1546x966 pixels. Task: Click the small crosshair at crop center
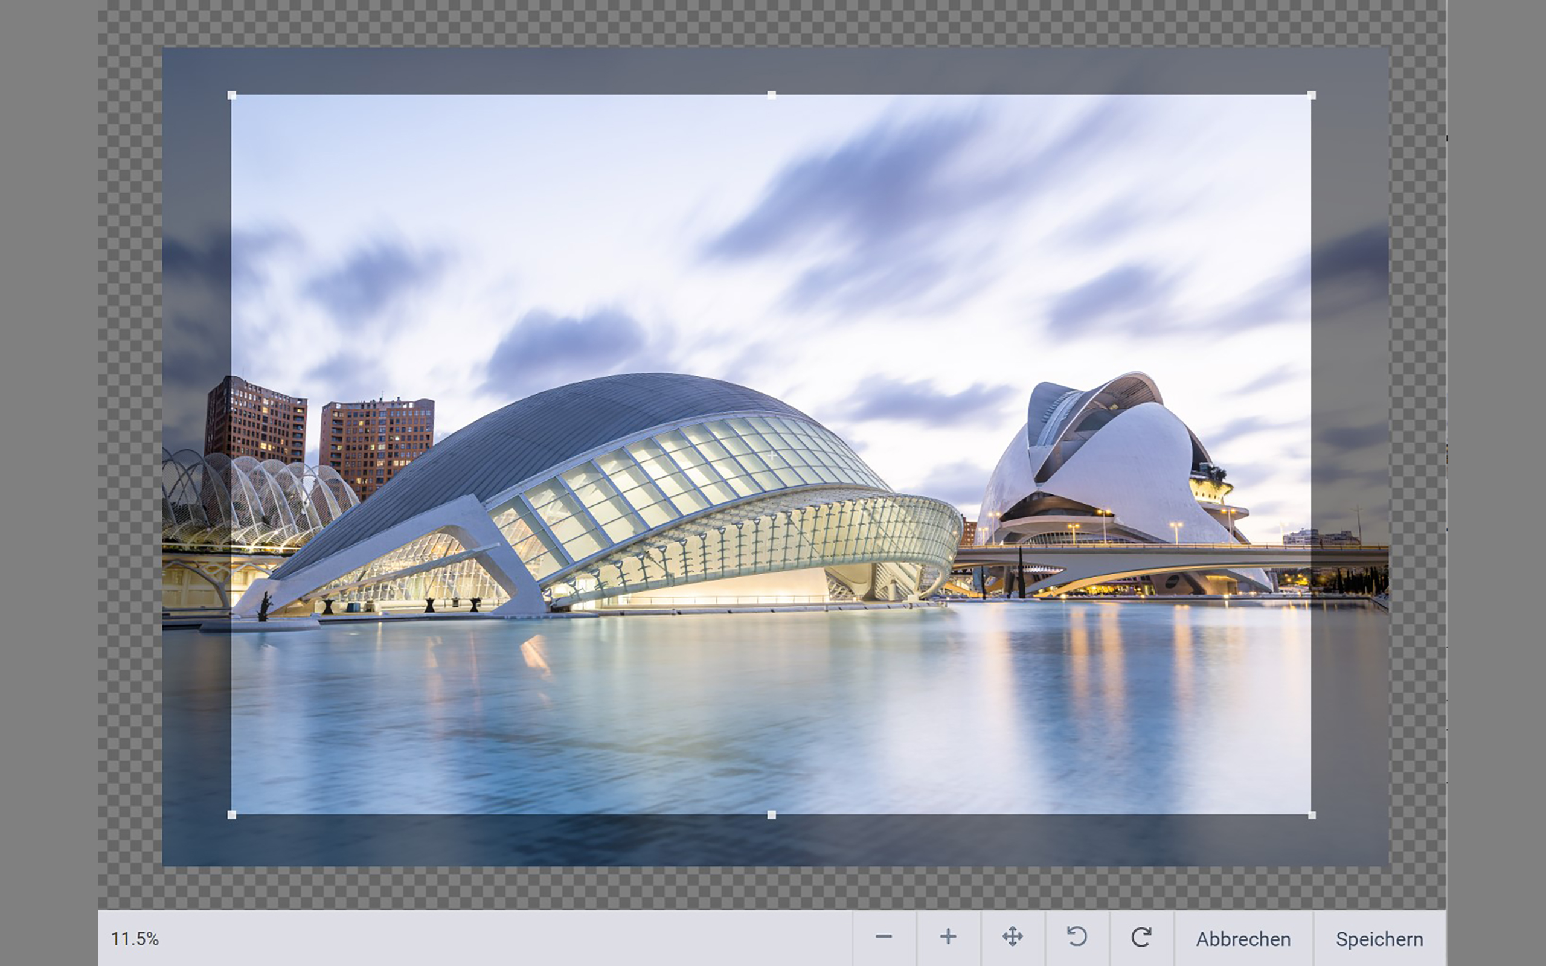[x=772, y=455]
